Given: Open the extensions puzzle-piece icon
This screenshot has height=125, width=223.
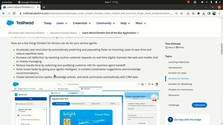Looking at the screenshot, I should (198, 13).
